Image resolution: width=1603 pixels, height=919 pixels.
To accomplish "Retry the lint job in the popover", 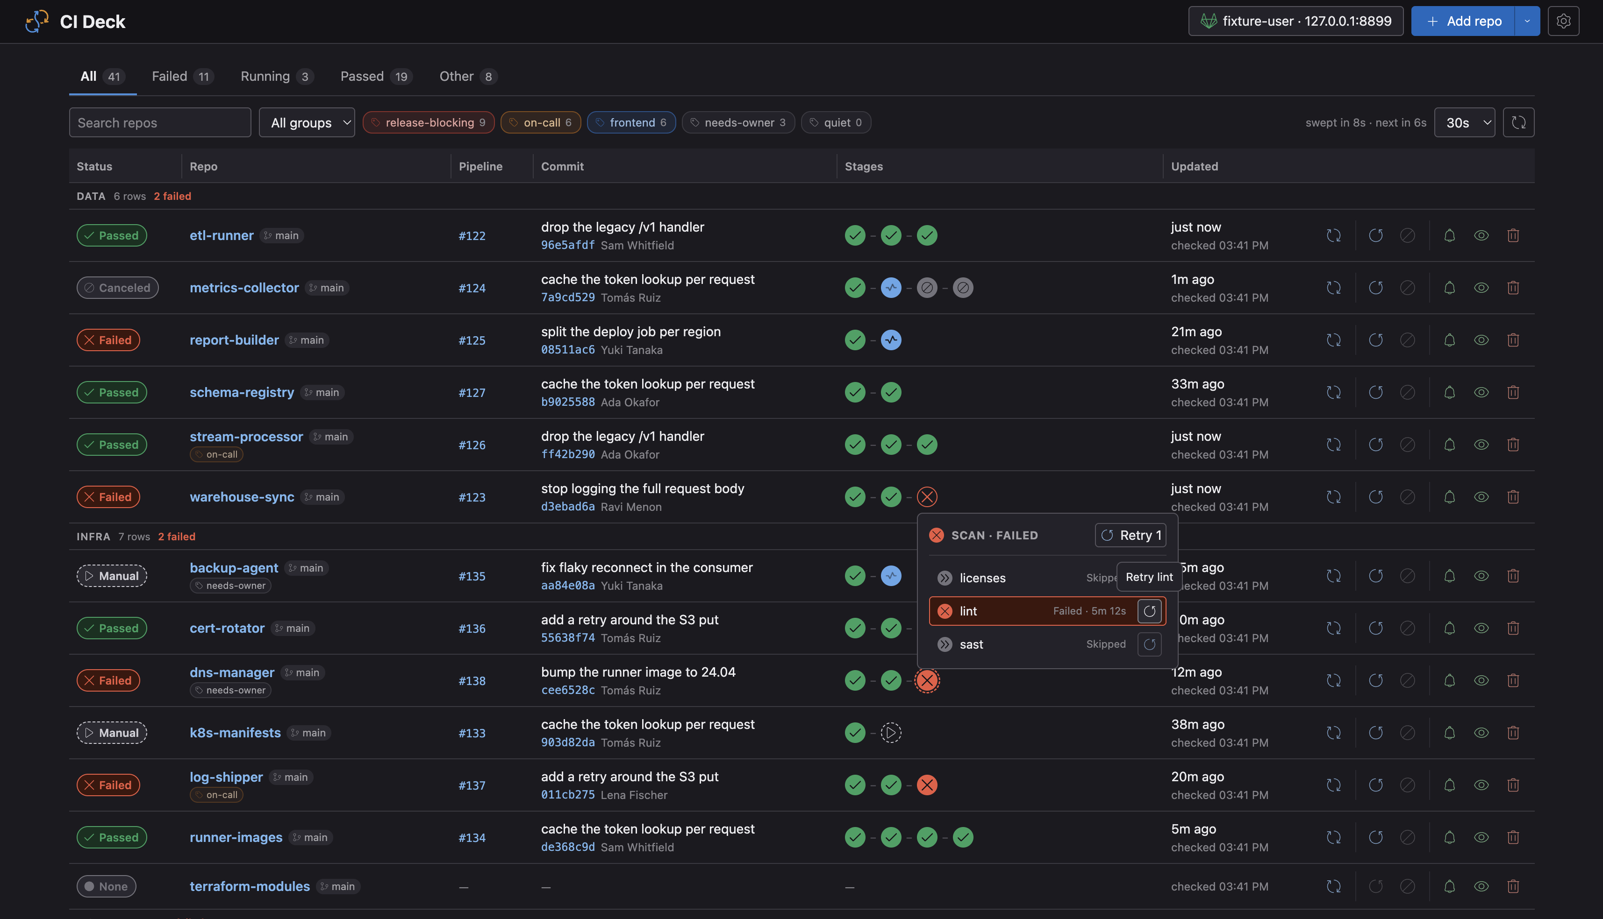I will click(x=1149, y=611).
